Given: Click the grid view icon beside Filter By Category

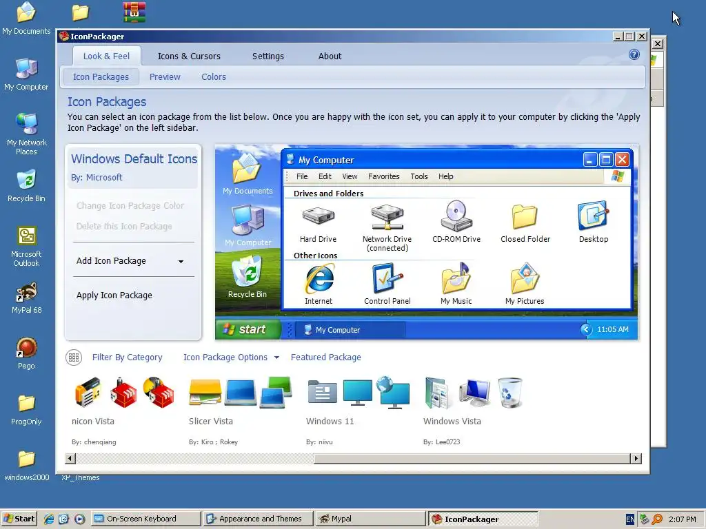Looking at the screenshot, I should 74,357.
